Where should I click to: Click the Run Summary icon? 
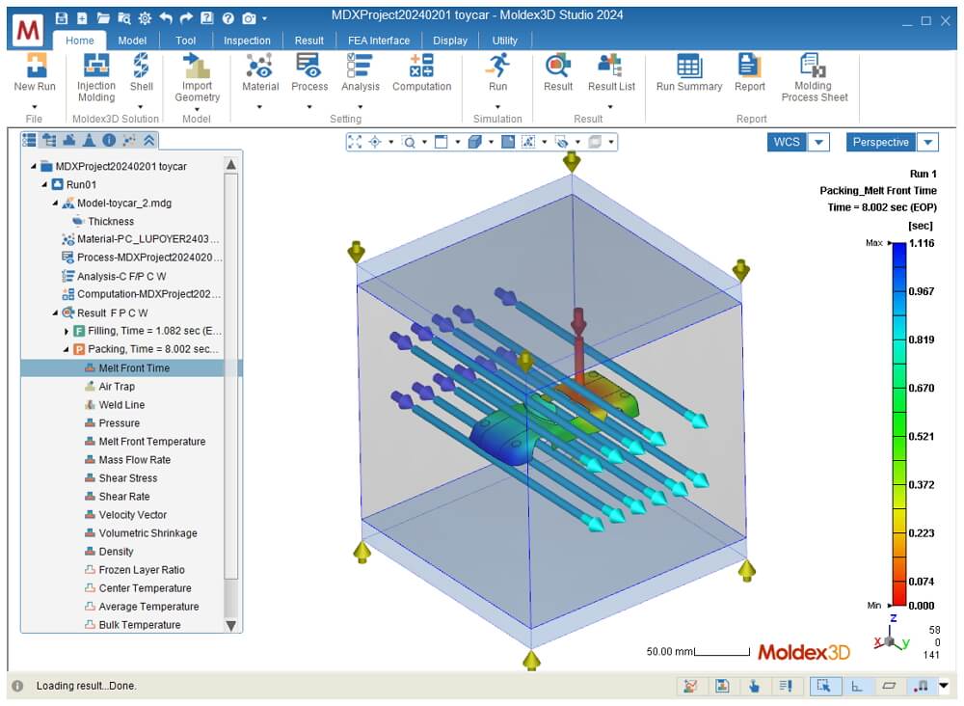click(688, 67)
